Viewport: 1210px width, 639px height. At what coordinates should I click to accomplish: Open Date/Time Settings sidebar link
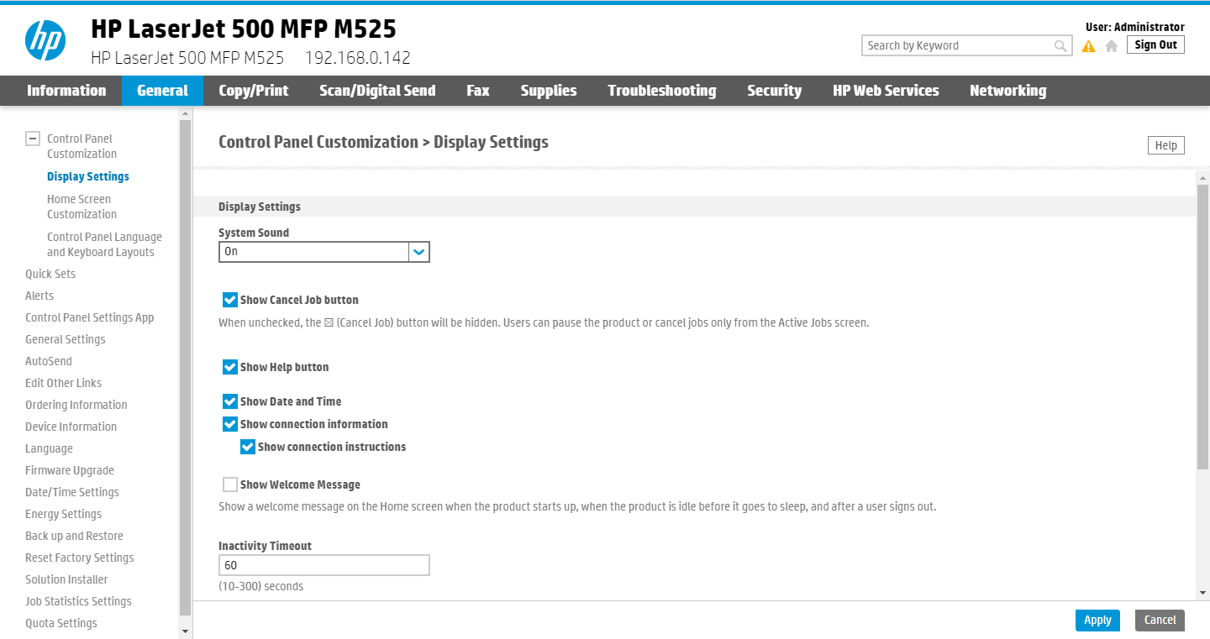tap(72, 492)
